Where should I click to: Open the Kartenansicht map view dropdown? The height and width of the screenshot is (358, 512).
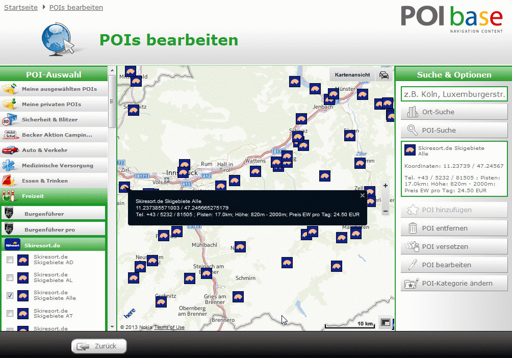click(x=352, y=75)
